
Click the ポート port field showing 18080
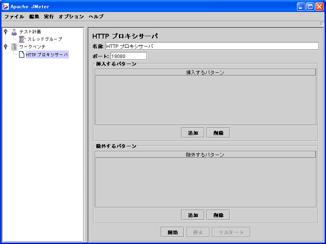pyautogui.click(x=129, y=56)
